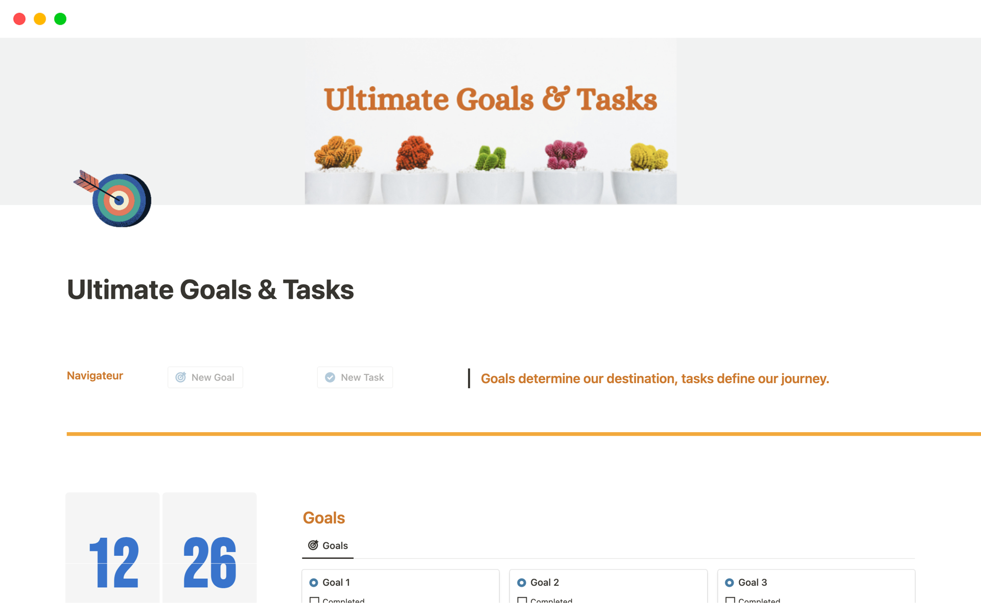Screen dimensions: 981x613
Task: Check the Completed checkbox under Goal 1
Action: 315,601
